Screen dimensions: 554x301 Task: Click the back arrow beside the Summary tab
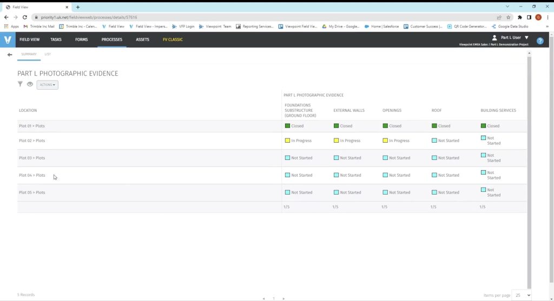pyautogui.click(x=9, y=55)
